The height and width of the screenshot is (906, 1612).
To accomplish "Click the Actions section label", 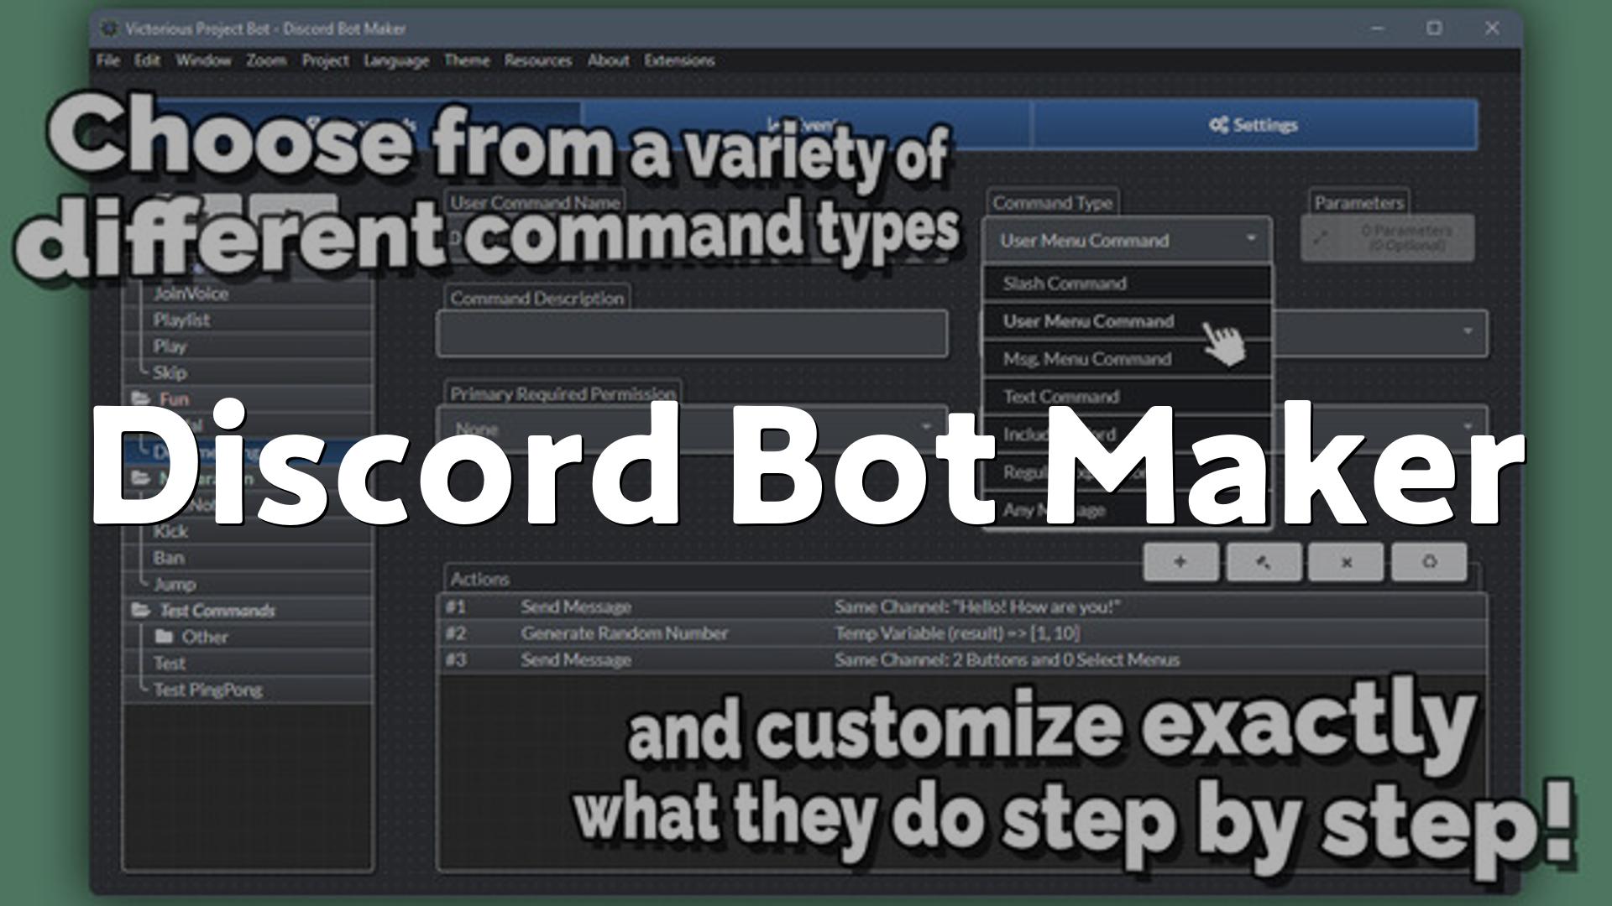I will pyautogui.click(x=479, y=579).
